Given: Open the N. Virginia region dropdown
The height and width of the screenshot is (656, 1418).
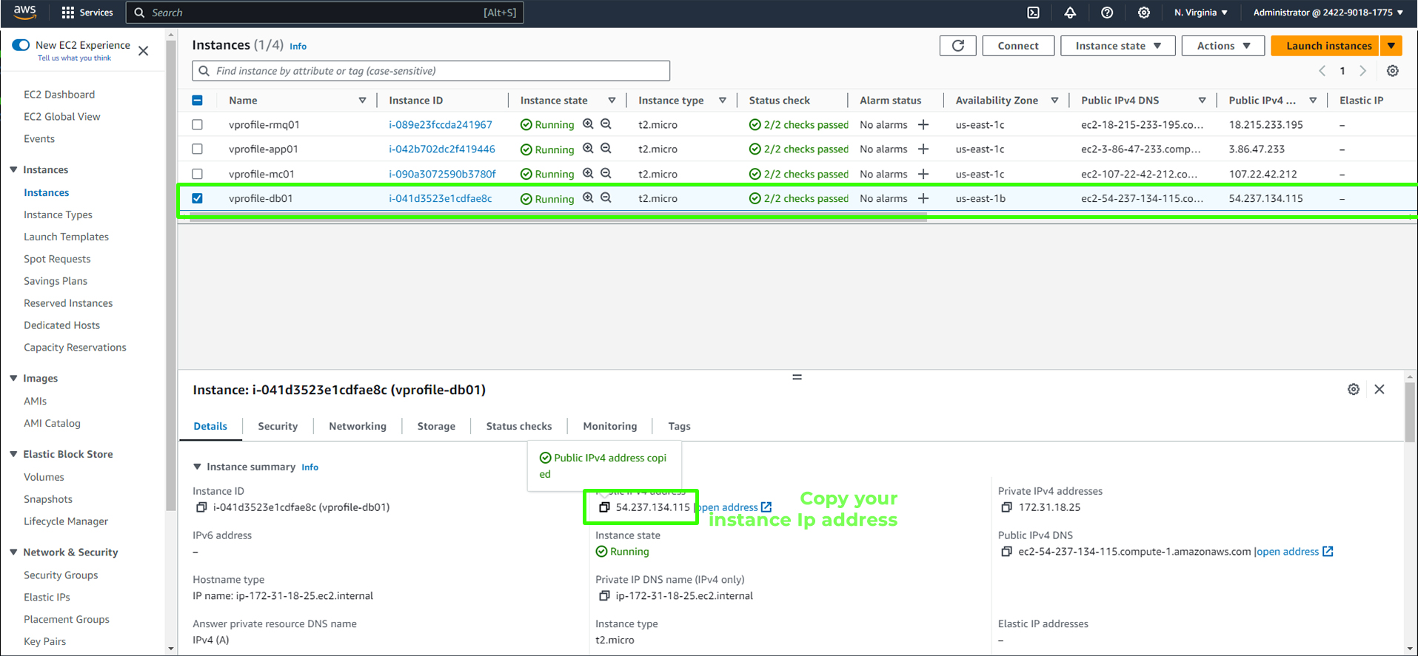Looking at the screenshot, I should pyautogui.click(x=1201, y=13).
